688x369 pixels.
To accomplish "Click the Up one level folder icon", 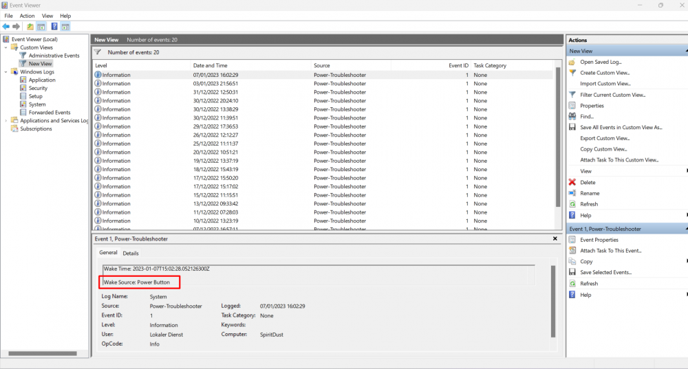I will coord(30,27).
